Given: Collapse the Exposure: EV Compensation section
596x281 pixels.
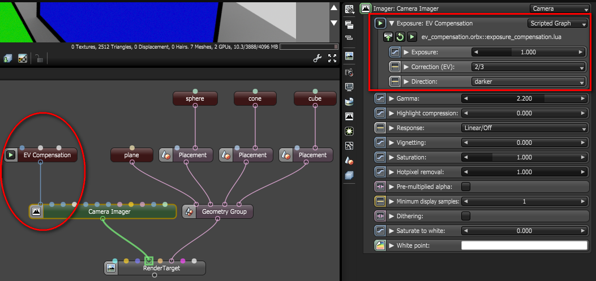Looking at the screenshot, I should pyautogui.click(x=391, y=23).
